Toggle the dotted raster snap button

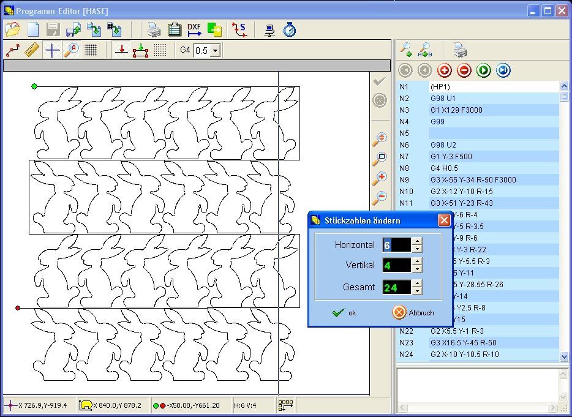click(160, 50)
